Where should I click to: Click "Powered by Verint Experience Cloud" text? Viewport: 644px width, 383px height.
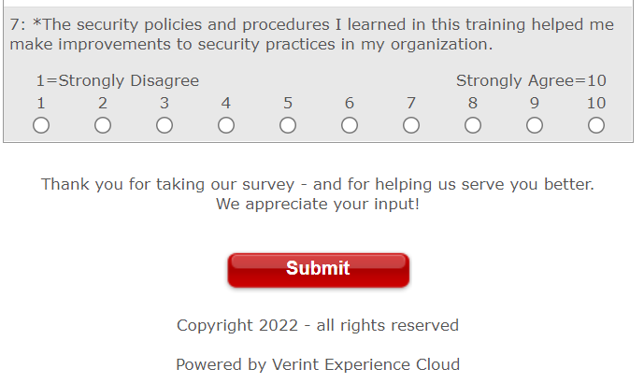pyautogui.click(x=318, y=364)
